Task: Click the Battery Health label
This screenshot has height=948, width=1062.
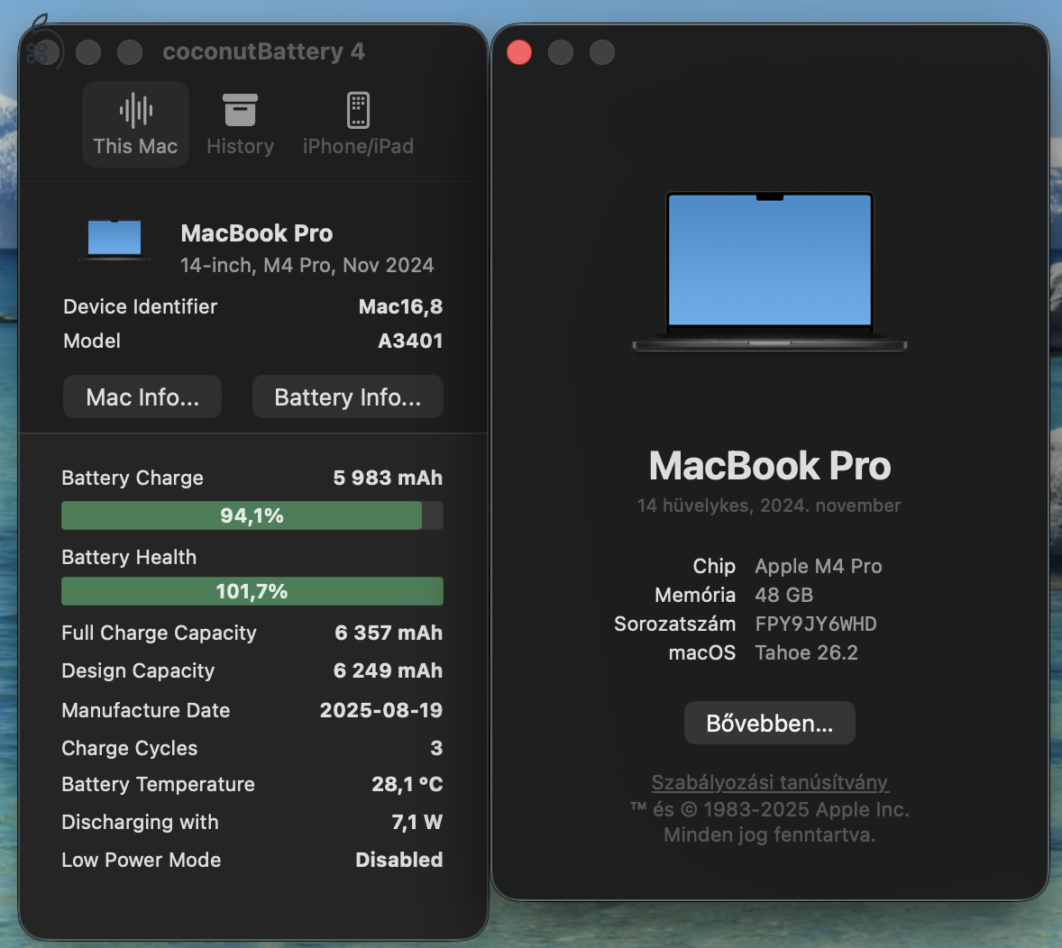Action: [129, 557]
